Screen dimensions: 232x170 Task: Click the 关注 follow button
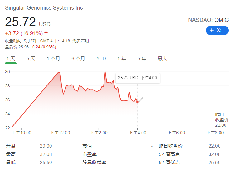click(x=217, y=30)
